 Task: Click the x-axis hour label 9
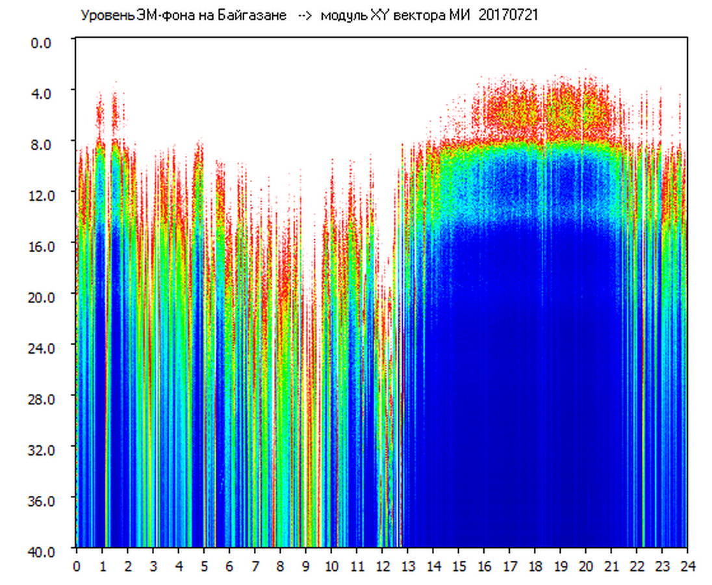tap(305, 566)
